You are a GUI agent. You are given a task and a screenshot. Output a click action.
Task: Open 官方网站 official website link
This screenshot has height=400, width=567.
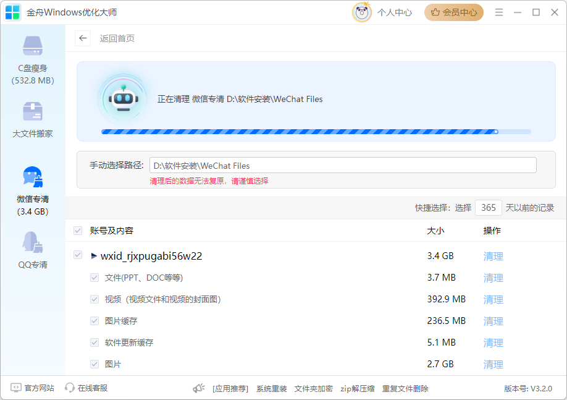point(33,388)
